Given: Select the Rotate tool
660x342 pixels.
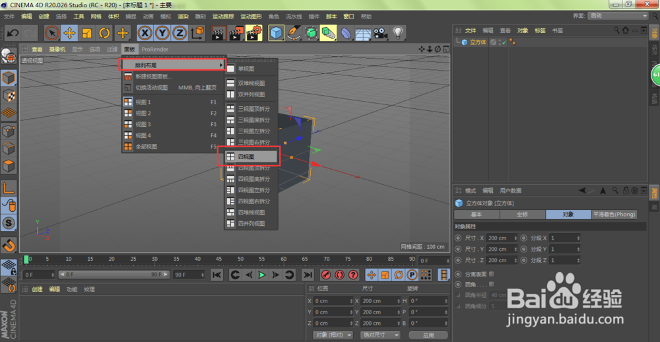Looking at the screenshot, I should [104, 33].
